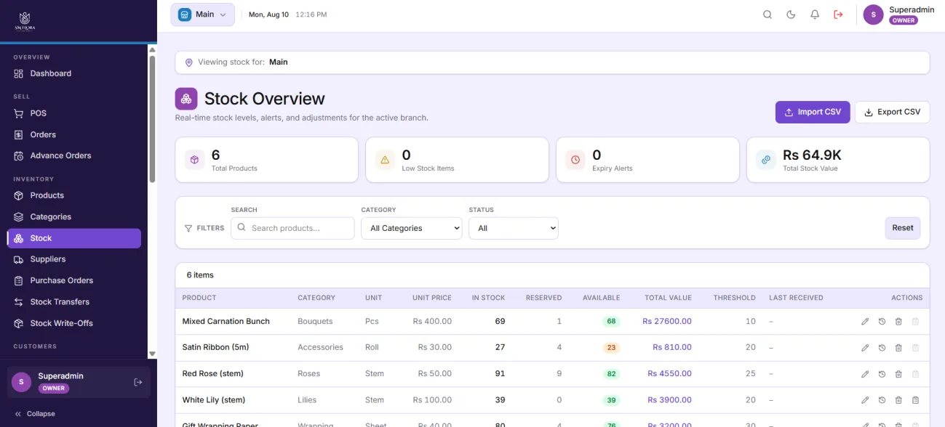
Task: Toggle dark mode moon icon
Action: click(791, 15)
